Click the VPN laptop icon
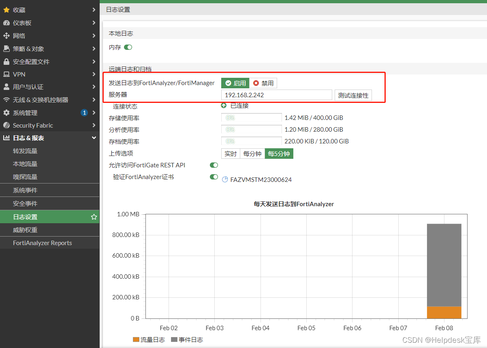This screenshot has height=348, width=487. [6, 74]
